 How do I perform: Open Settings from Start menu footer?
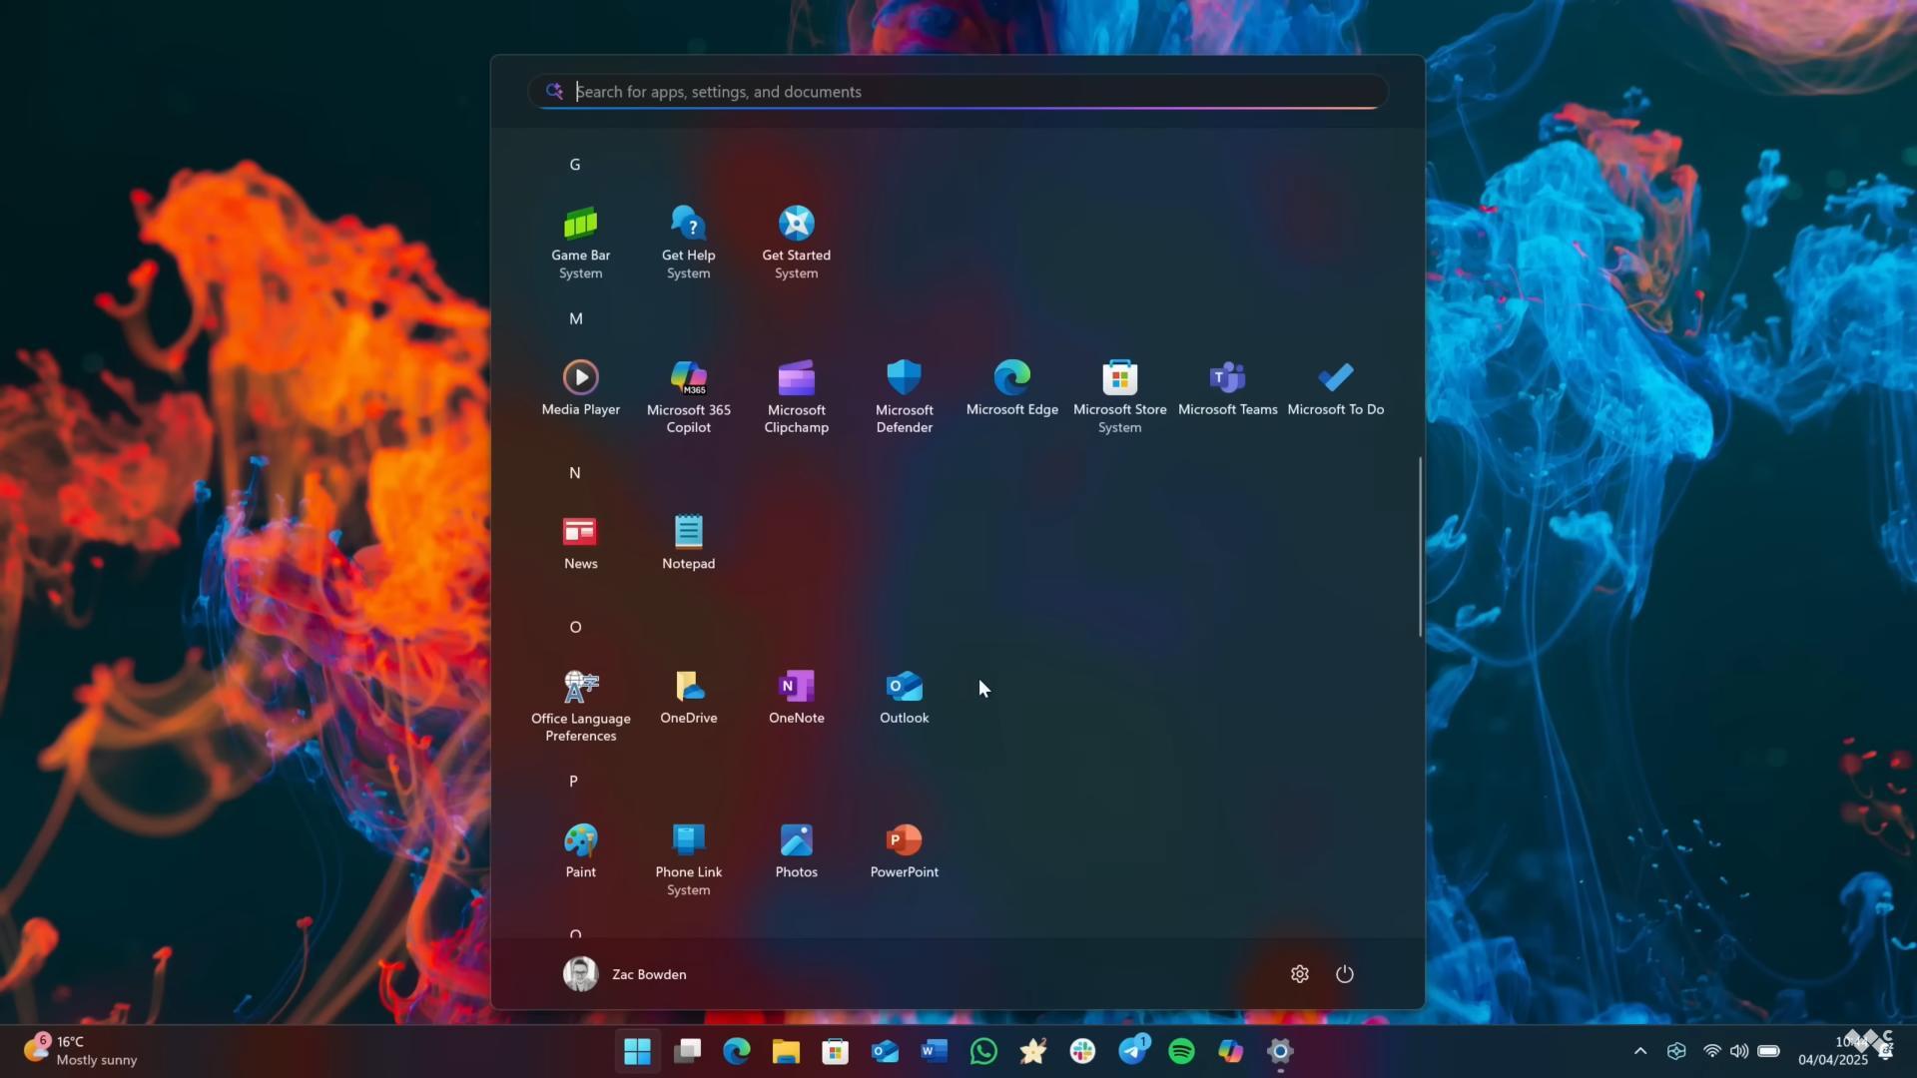[x=1299, y=974]
